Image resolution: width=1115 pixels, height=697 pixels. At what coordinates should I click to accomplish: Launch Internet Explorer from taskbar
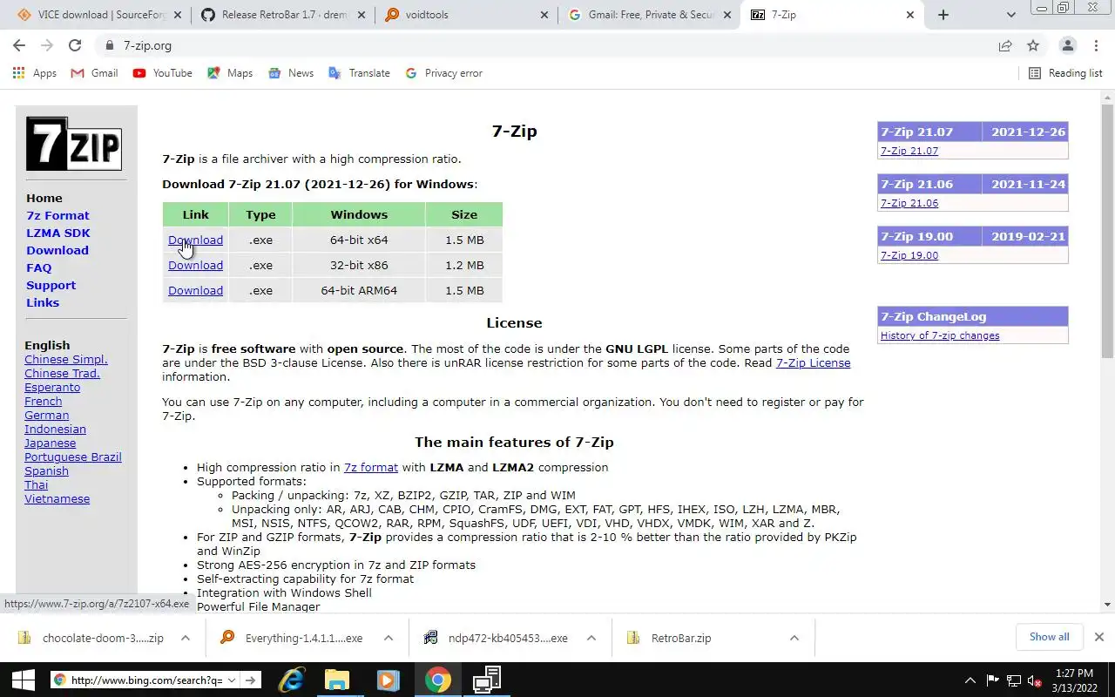coord(291,680)
